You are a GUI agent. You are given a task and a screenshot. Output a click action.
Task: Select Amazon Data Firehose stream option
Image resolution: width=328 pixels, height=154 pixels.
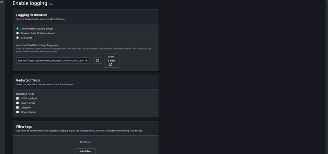point(18,33)
